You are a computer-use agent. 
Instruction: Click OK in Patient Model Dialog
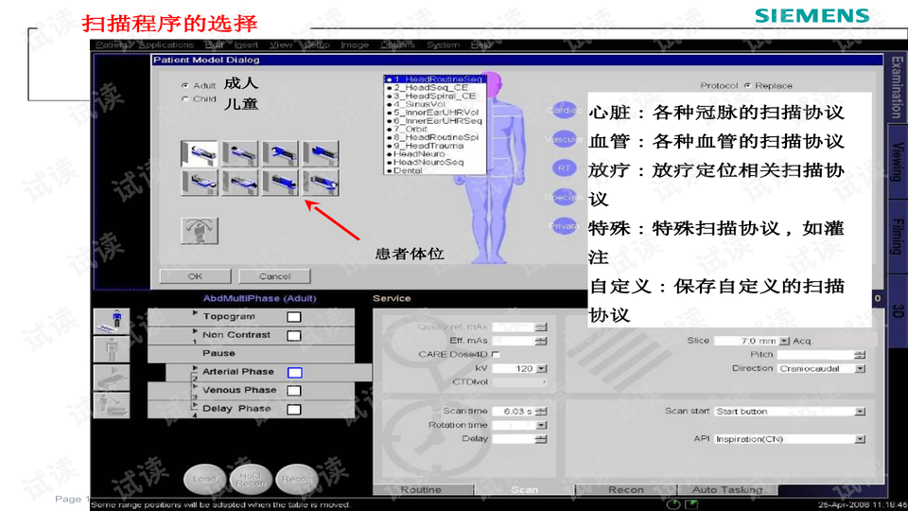195,276
